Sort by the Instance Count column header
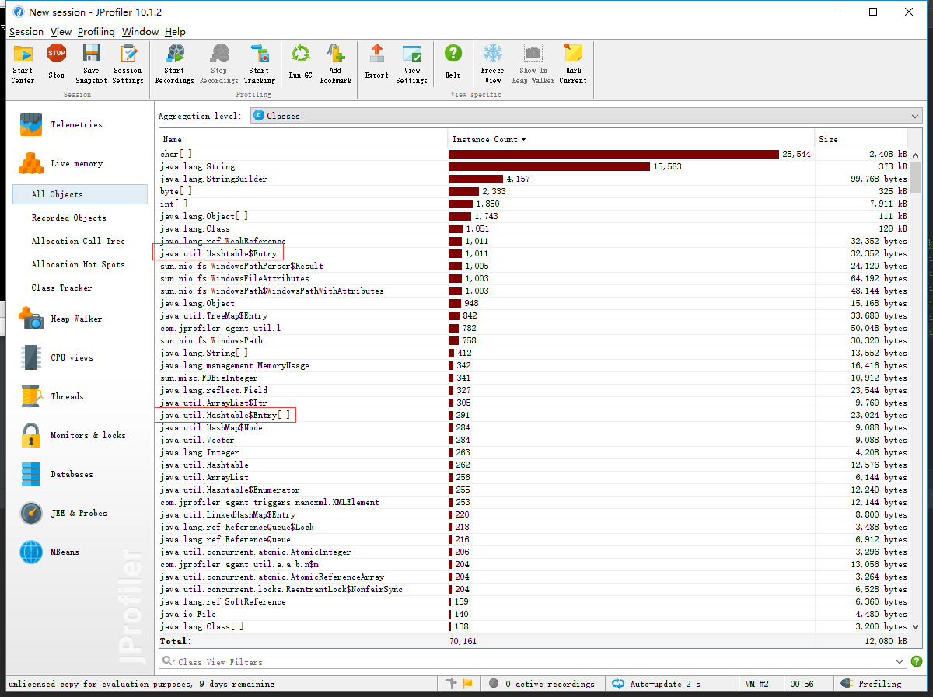 click(631, 139)
